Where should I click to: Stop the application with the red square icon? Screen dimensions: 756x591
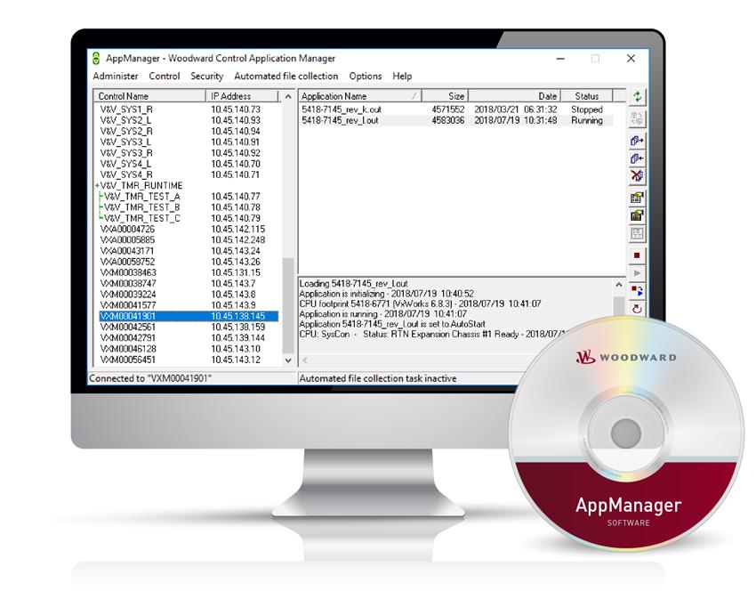[638, 255]
